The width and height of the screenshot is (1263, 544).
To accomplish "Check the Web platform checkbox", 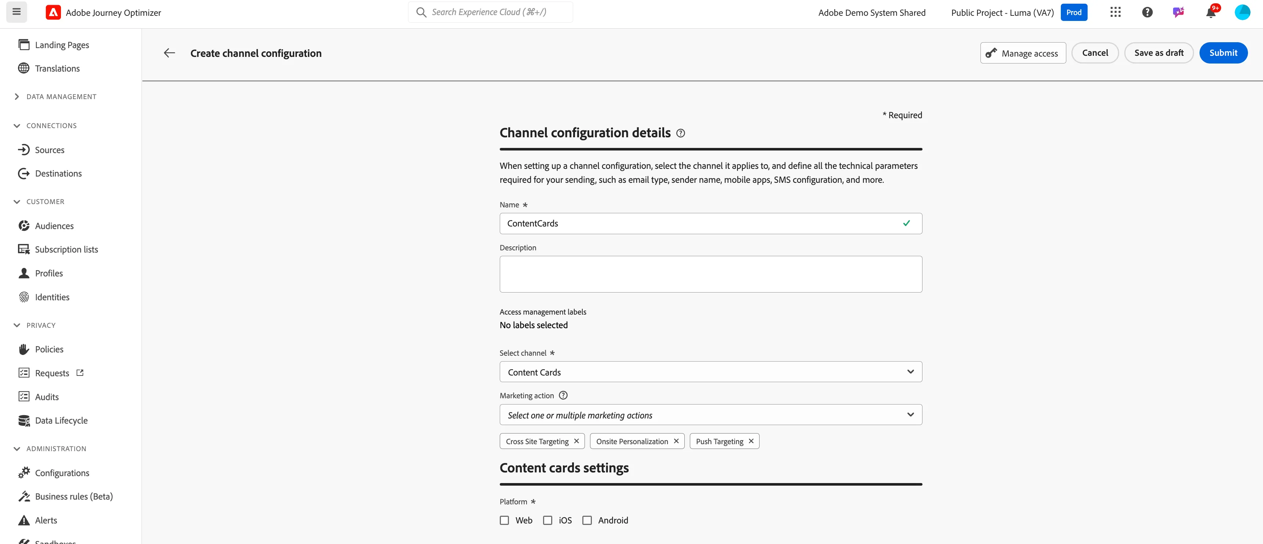I will (505, 520).
